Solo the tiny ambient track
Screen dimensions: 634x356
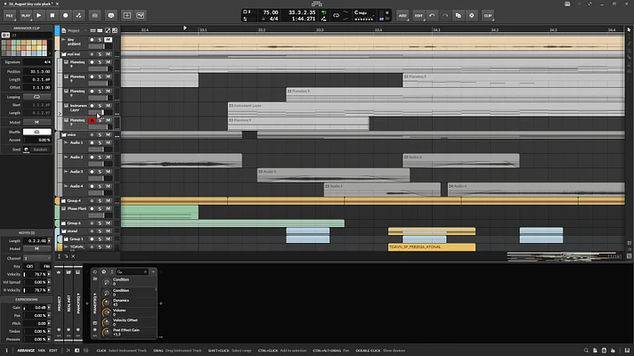(x=100, y=39)
